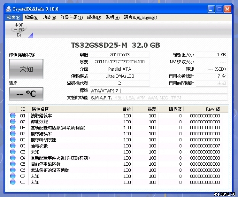Click the drive letter field C:
The height and width of the screenshot is (197, 238).
click(120, 83)
